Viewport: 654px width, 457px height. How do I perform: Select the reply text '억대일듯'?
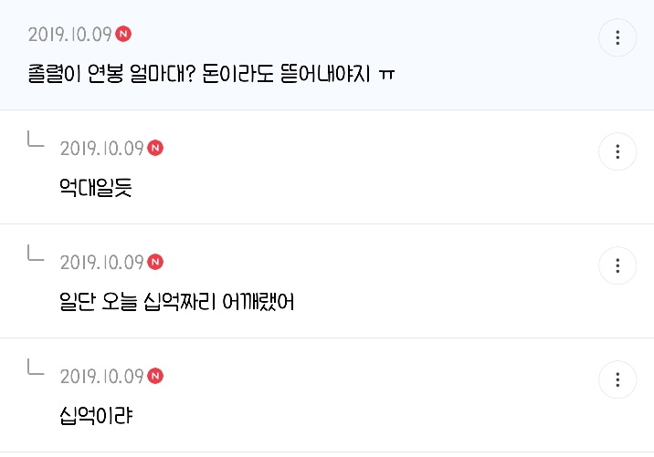pos(95,187)
